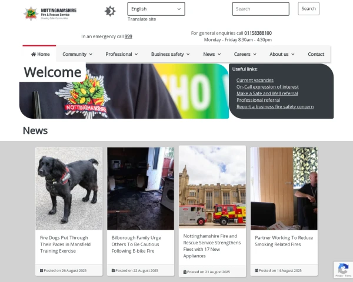Click the 'Posted on 26 August 2025' text
Screen dimensions: 353x282
(x=65, y=270)
